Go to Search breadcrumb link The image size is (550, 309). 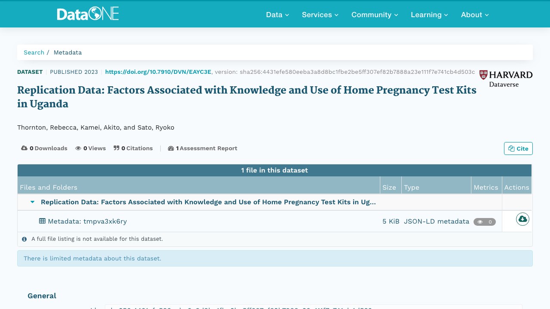coord(34,52)
